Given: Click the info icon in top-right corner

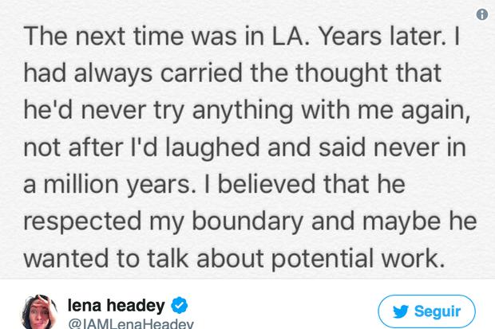Looking at the screenshot, I should click(x=482, y=14).
